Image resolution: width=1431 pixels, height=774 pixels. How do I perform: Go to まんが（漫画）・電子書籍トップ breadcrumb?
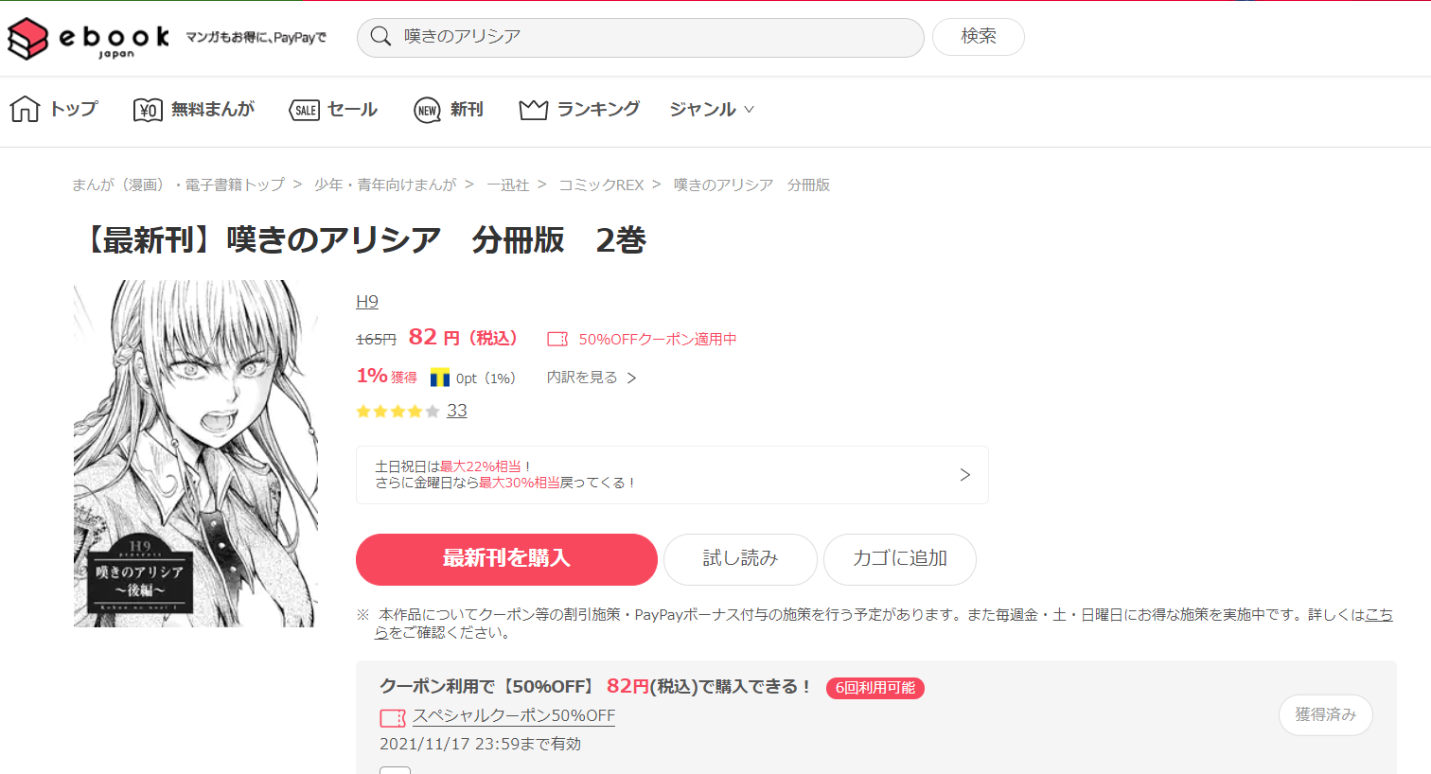[179, 185]
